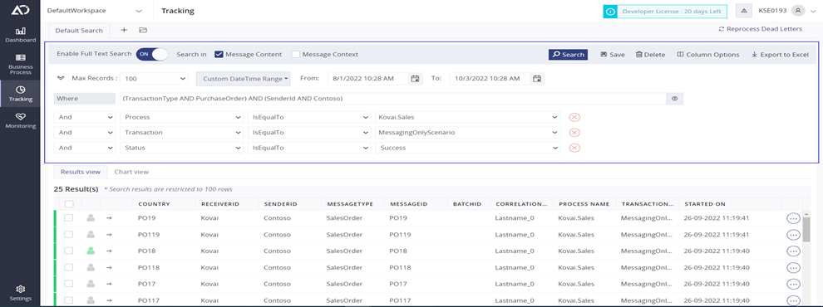823x307 pixels.
Task: Open the DefaultWorkspace dropdown
Action: pyautogui.click(x=95, y=11)
